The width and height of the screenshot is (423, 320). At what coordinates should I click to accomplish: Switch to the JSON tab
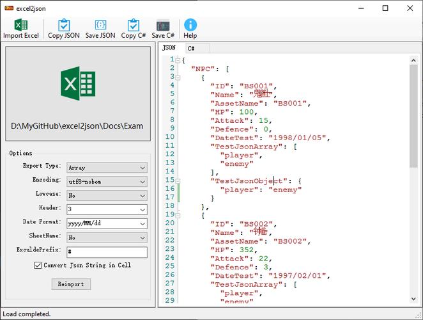tap(169, 48)
